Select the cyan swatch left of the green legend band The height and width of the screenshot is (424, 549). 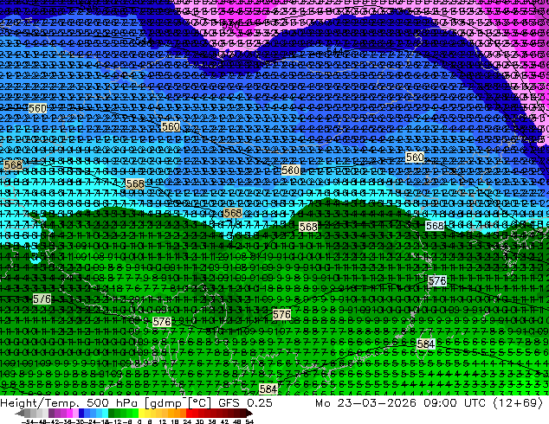tap(105, 414)
